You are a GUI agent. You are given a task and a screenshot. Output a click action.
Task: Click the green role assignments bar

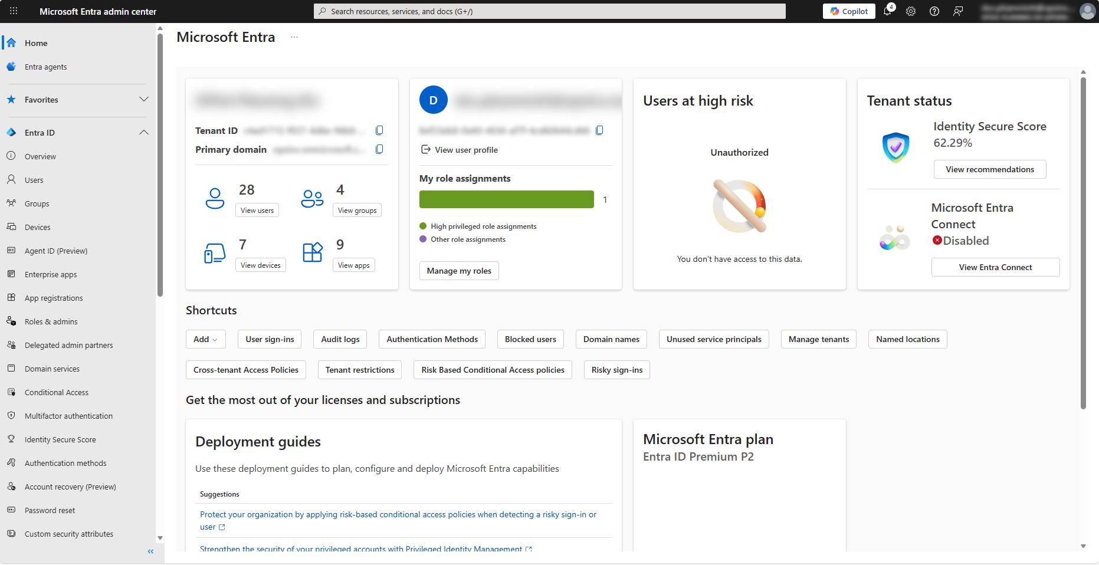pos(506,199)
